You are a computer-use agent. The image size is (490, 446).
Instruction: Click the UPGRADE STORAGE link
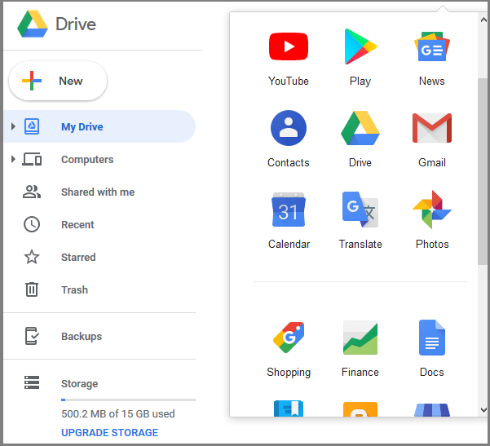pos(110,433)
